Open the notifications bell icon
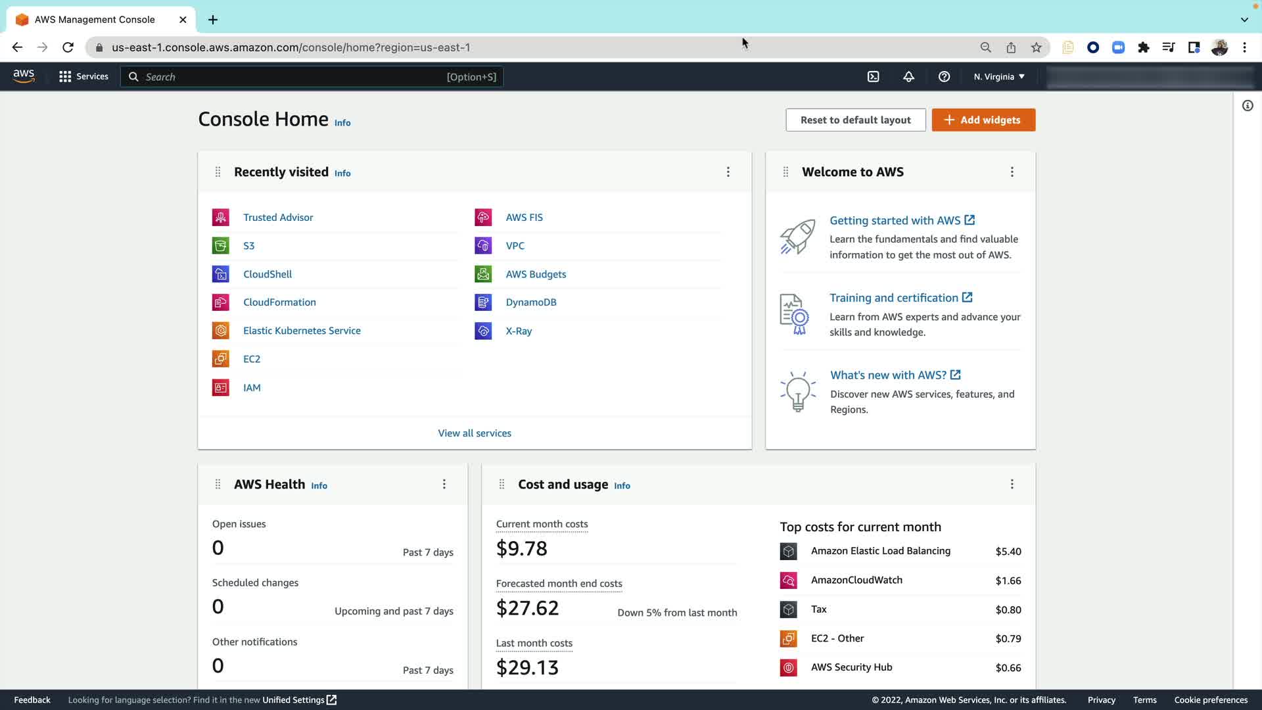The height and width of the screenshot is (710, 1262). tap(908, 77)
